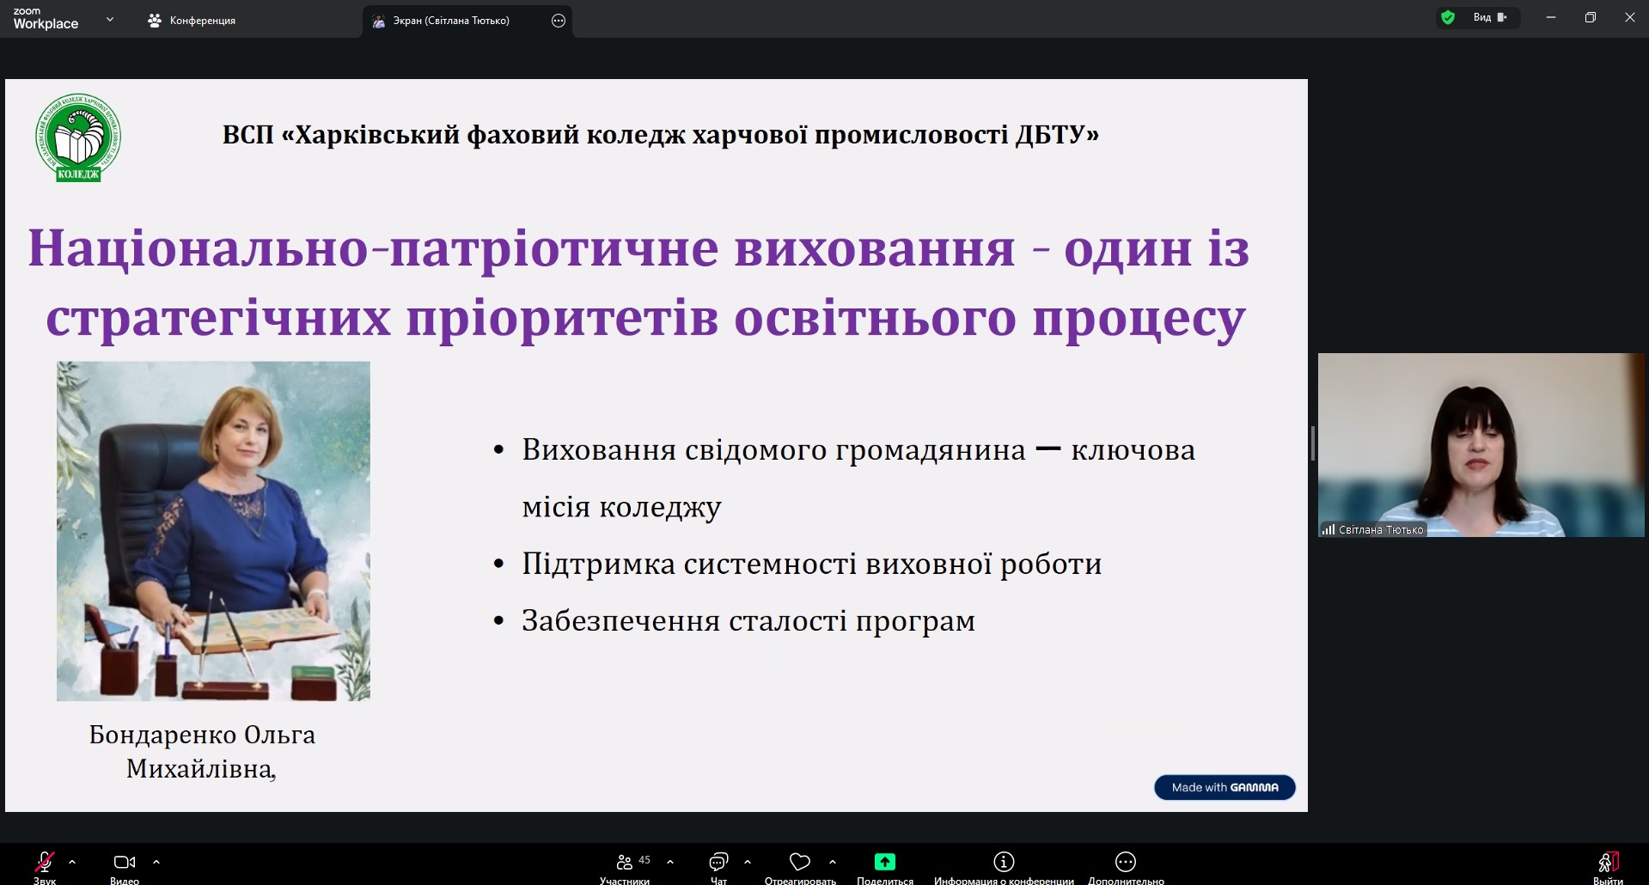
Task: Open reactions with the Отреагировать heart icon
Action: click(800, 862)
